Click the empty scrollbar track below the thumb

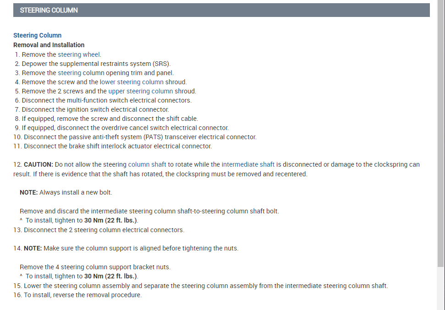(441, 288)
